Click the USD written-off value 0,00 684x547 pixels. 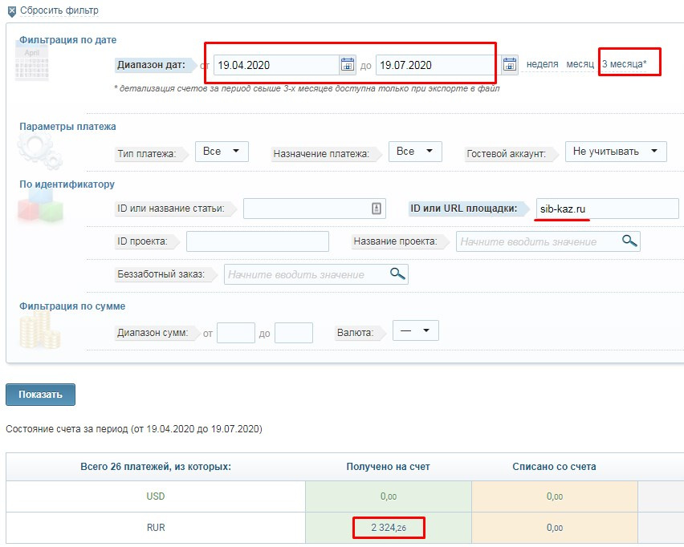(x=555, y=496)
